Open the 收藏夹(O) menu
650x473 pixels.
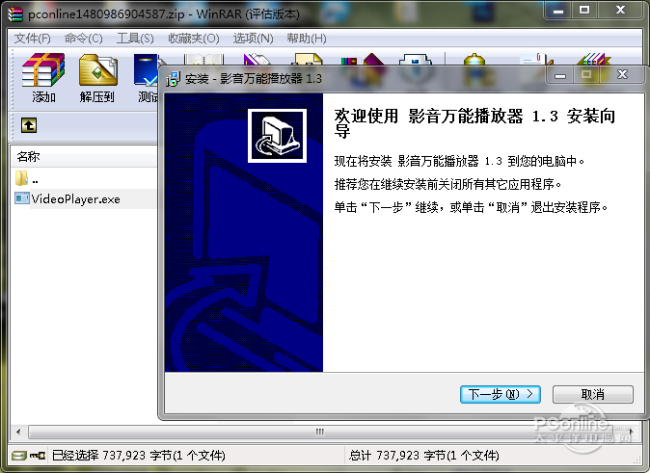click(x=194, y=39)
